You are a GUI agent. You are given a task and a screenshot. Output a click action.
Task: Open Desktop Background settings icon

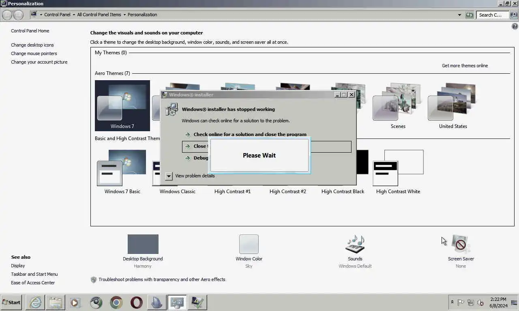click(143, 244)
